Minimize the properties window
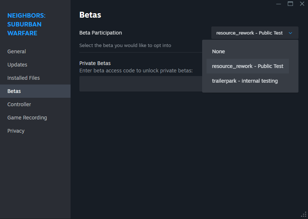This screenshot has width=308, height=219. [x=279, y=4]
